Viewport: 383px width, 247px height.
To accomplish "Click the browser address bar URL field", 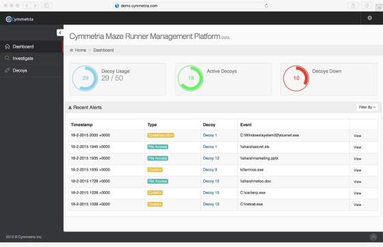I will point(191,5).
